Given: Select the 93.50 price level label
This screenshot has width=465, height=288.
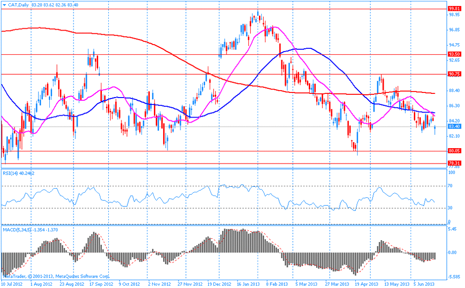Looking at the screenshot, I should (x=454, y=54).
